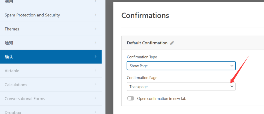This screenshot has width=264, height=114.
Task: Open Spam Protection and Security settings
Action: pos(32,15)
